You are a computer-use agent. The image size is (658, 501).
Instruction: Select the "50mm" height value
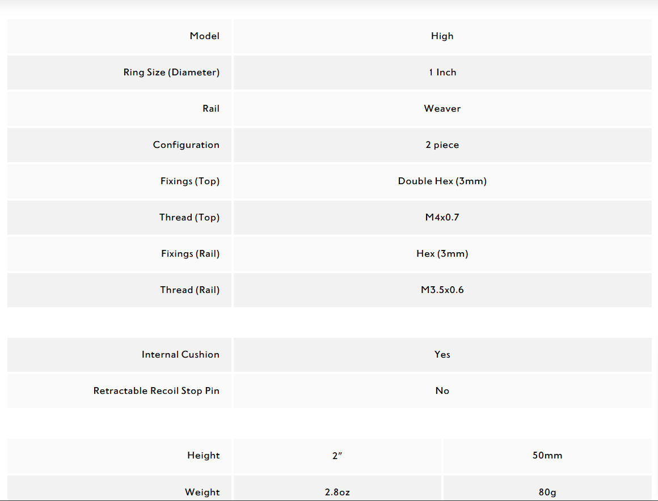(547, 456)
